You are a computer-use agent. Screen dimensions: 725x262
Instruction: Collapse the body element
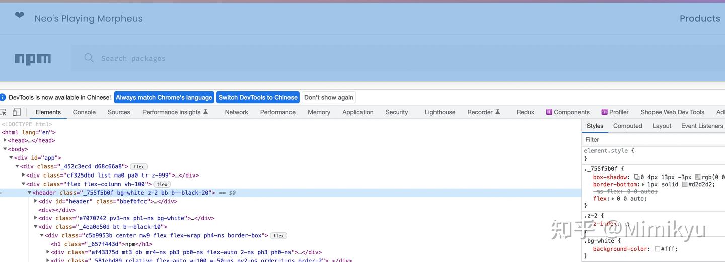click(5, 149)
